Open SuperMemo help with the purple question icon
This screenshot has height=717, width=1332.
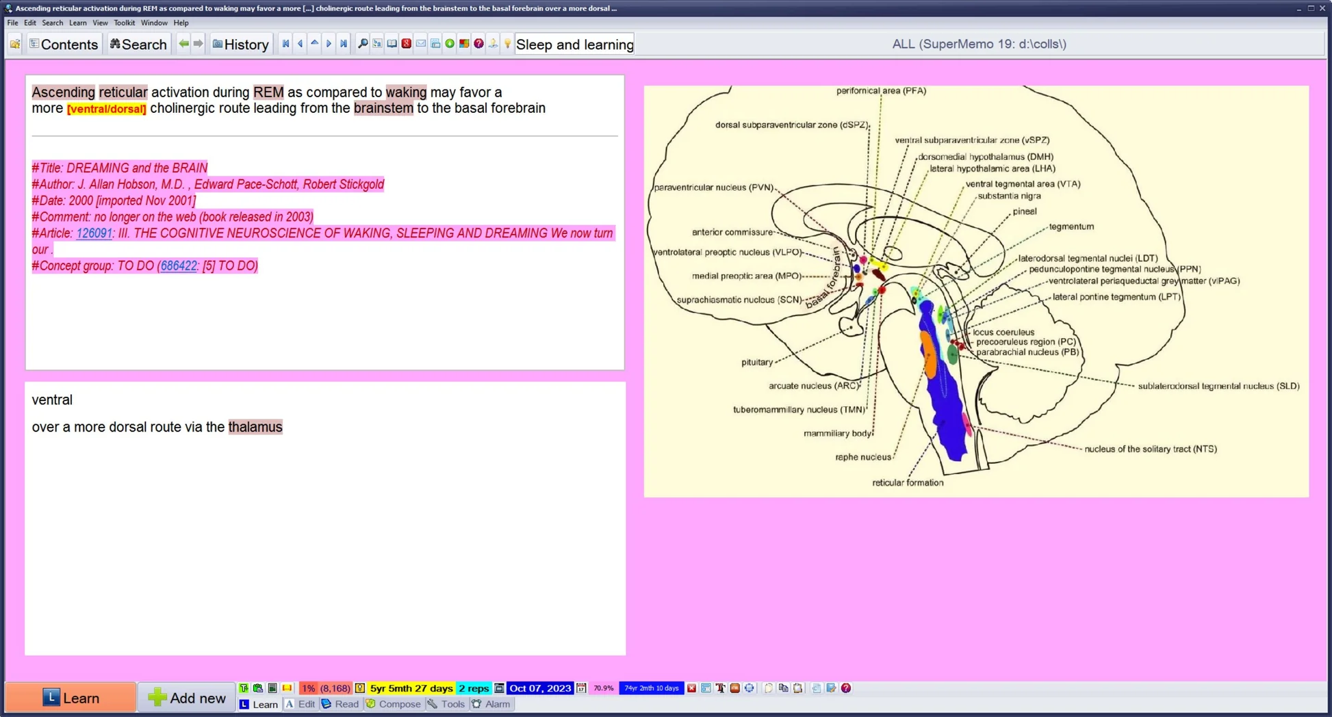click(x=478, y=43)
